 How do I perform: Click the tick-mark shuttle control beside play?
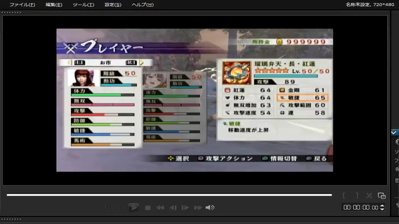pyautogui.click(x=112, y=207)
